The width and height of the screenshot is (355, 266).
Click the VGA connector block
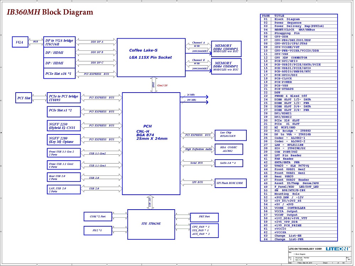point(20,42)
